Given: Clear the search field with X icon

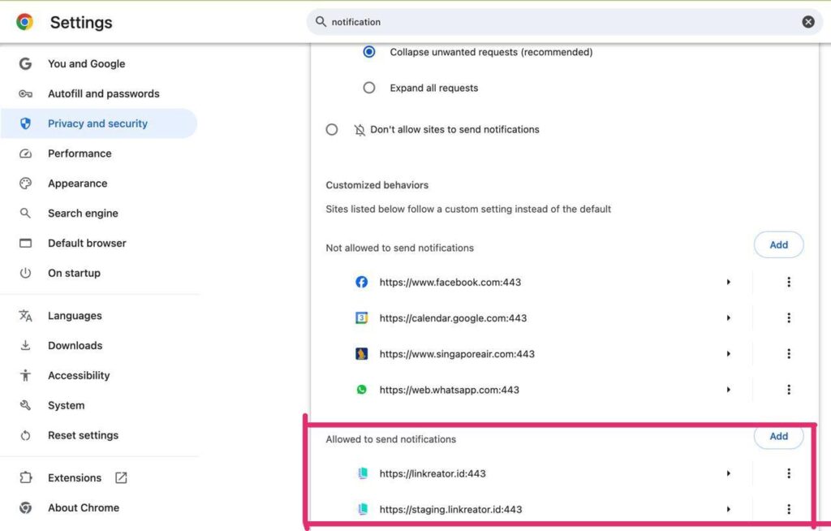Looking at the screenshot, I should [808, 22].
